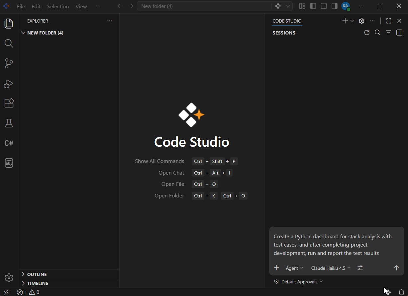The height and width of the screenshot is (296, 408).
Task: Open the Agent mode dropdown
Action: pos(294,268)
